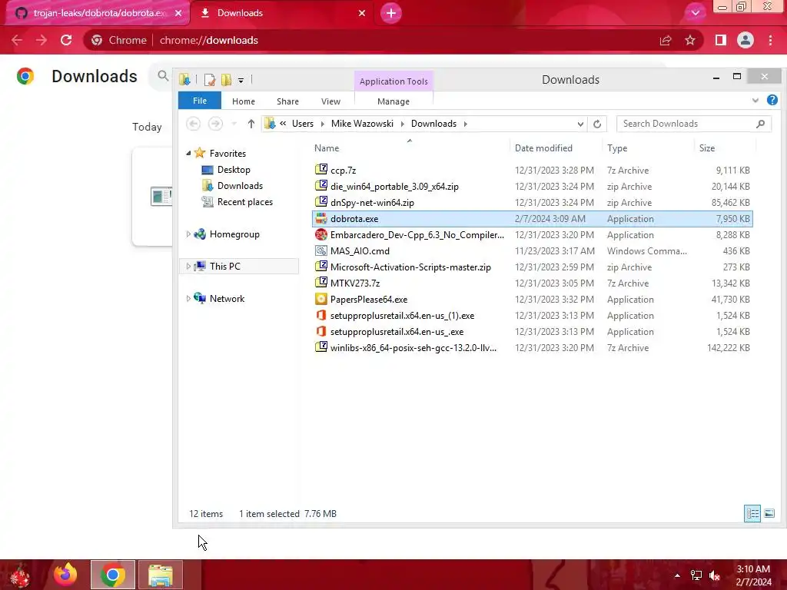Screen dimensions: 787x590
Task: Open Explorer quick access Properties icon
Action: point(210,80)
